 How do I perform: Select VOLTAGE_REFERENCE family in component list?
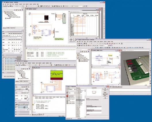tap(71, 104)
